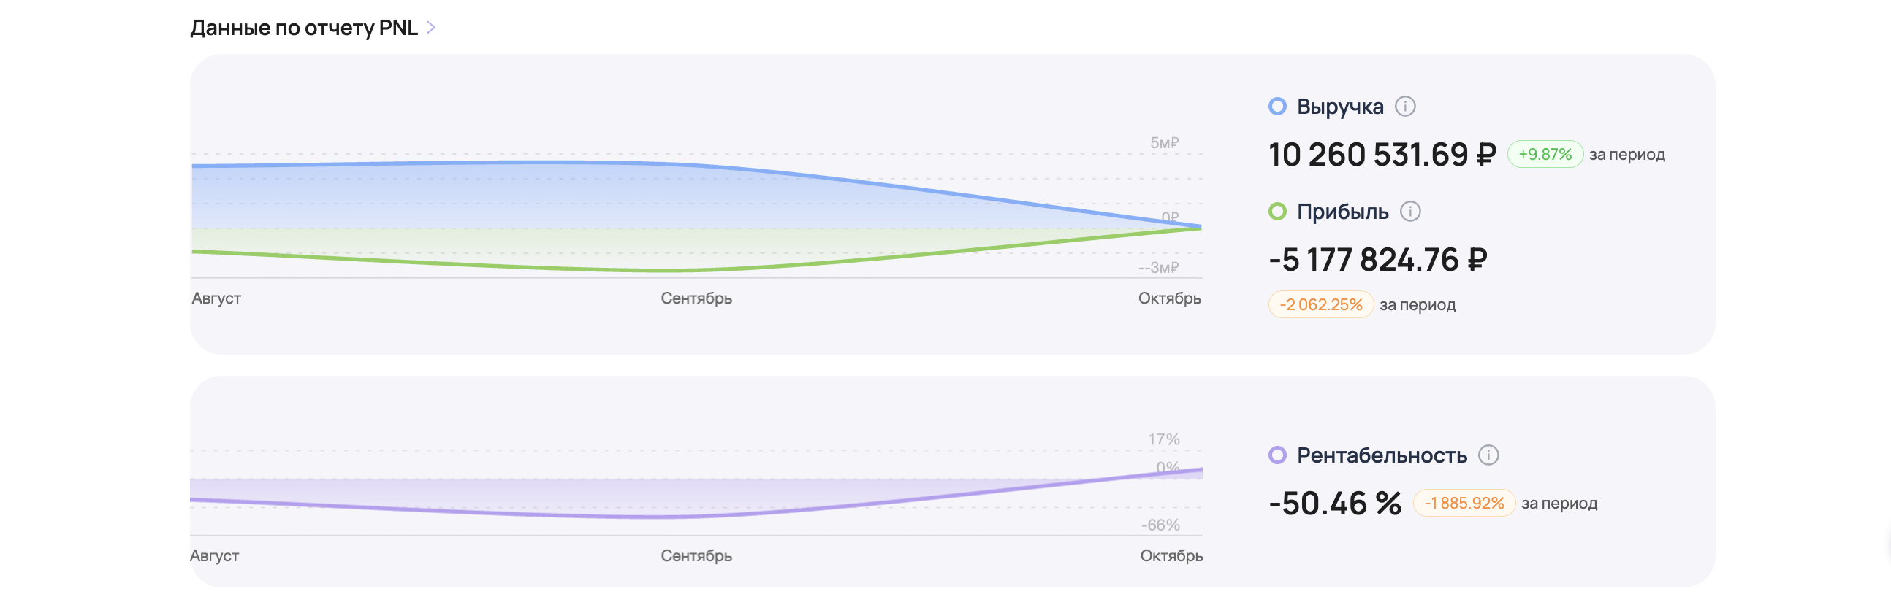Click the blue Выручка legend circle
This screenshot has height=613, width=1891.
coord(1277,107)
